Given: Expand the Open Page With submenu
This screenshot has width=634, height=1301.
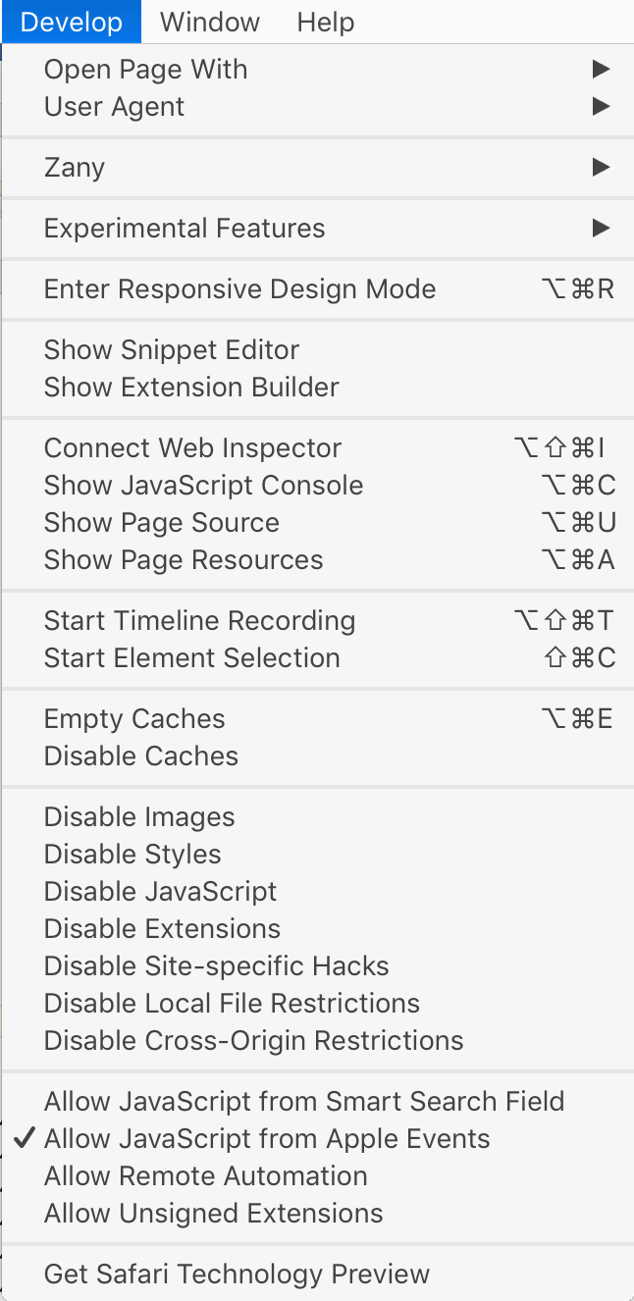Looking at the screenshot, I should point(145,69).
